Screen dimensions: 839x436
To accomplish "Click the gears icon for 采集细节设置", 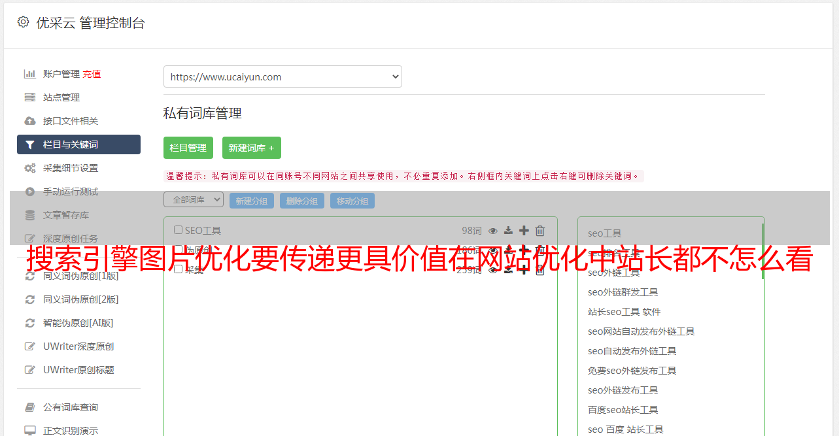I will pos(30,168).
